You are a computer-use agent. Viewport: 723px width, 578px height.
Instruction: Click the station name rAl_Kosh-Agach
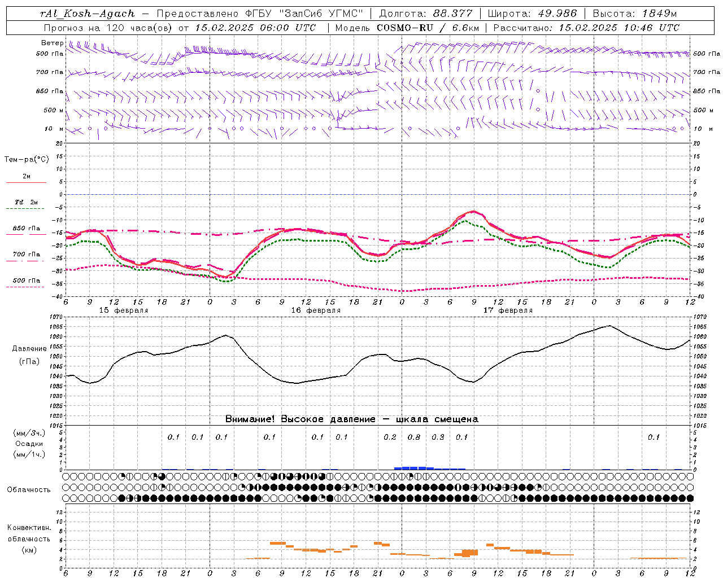88,14
